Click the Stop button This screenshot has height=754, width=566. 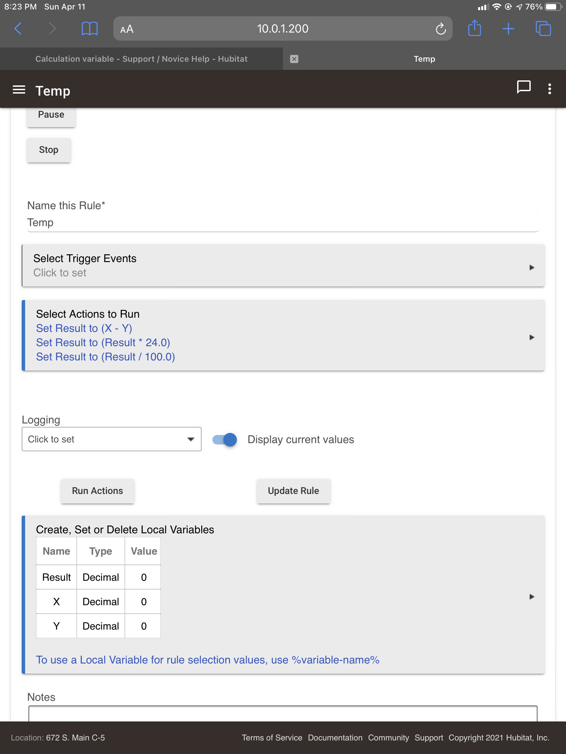(x=49, y=150)
